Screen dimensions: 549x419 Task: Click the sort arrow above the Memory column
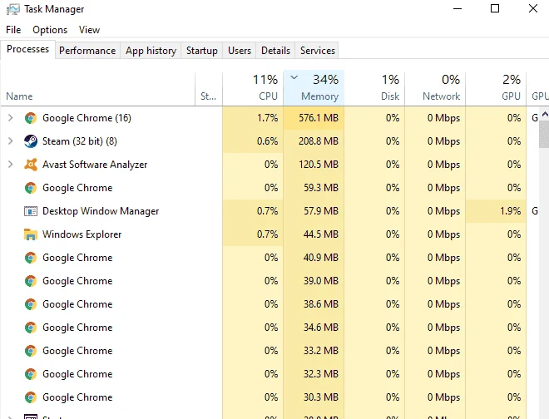point(294,77)
